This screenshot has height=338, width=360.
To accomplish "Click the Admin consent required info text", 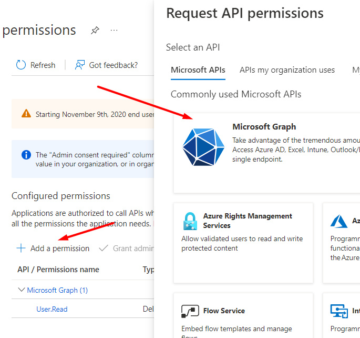I will click(95, 160).
